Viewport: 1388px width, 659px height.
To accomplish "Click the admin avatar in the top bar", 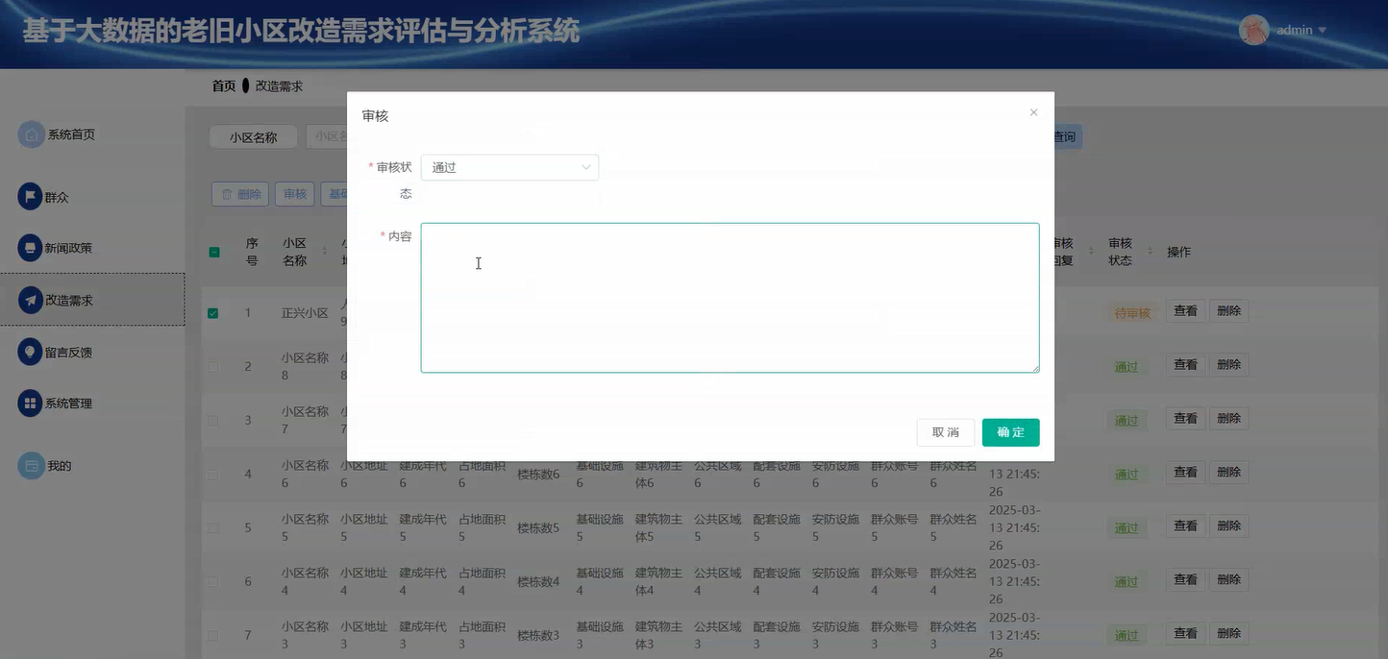I will pyautogui.click(x=1253, y=30).
